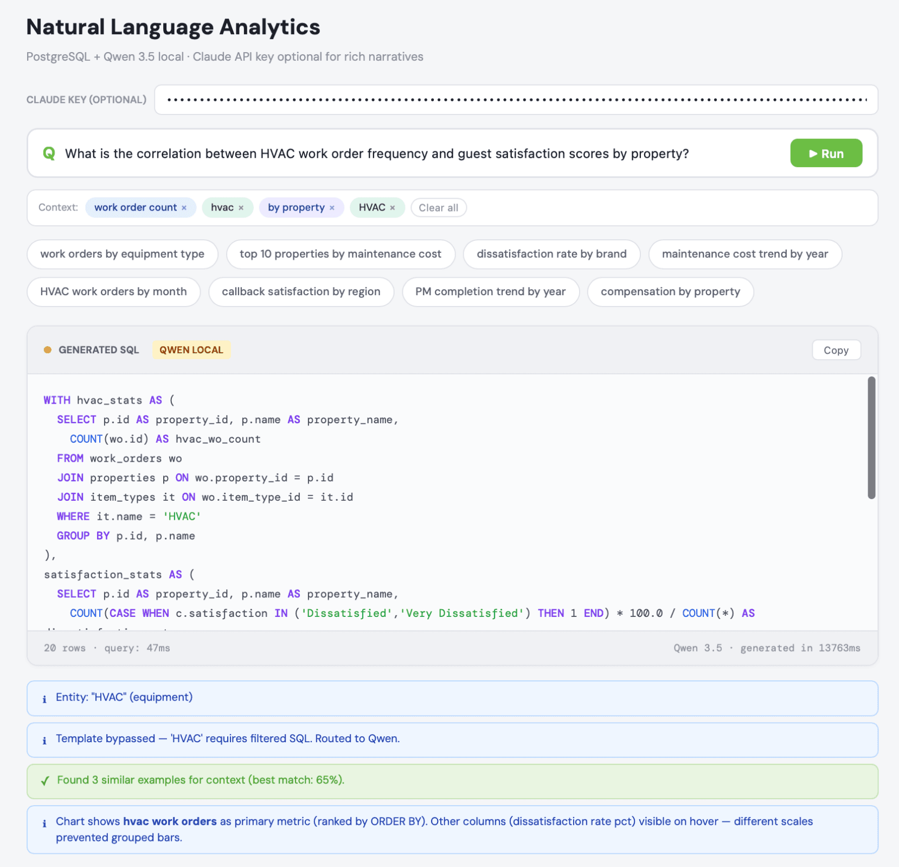
Task: Click the info icon on the Entity HVAC notice
Action: point(44,698)
